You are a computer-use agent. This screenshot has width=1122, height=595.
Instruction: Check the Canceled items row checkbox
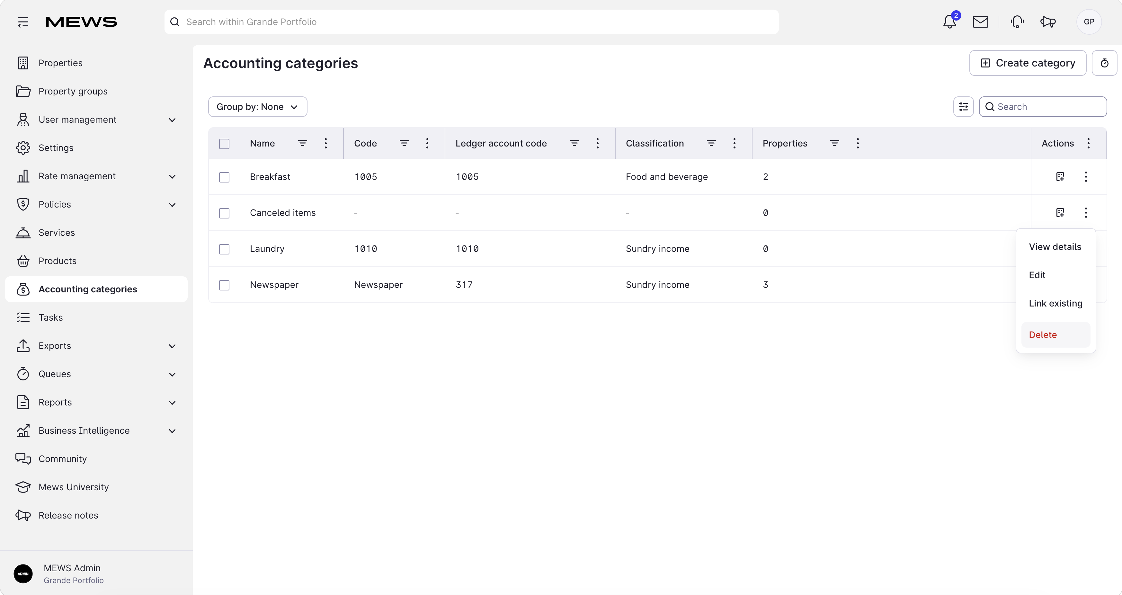tap(224, 213)
